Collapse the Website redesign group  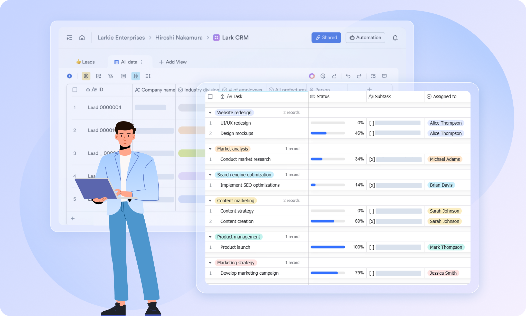[x=210, y=113]
